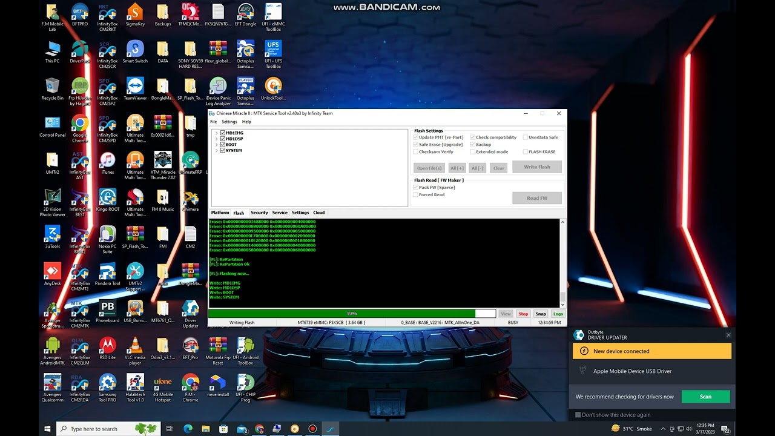
Task: Open the Settings menu in menu bar
Action: (x=229, y=122)
